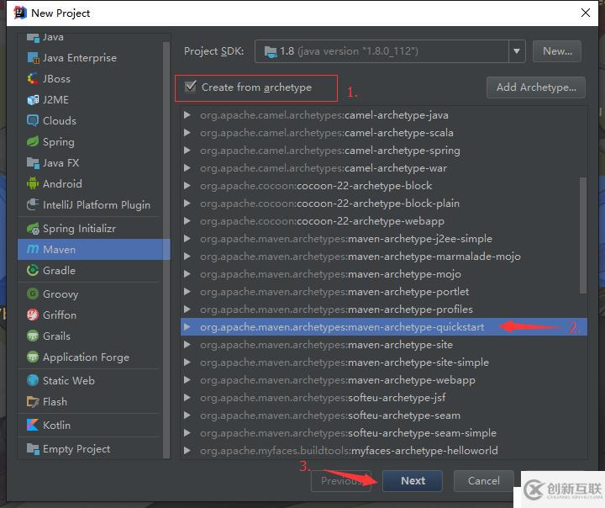Click the IntelliJ logo in the title bar
The width and height of the screenshot is (605, 508).
tap(19, 13)
